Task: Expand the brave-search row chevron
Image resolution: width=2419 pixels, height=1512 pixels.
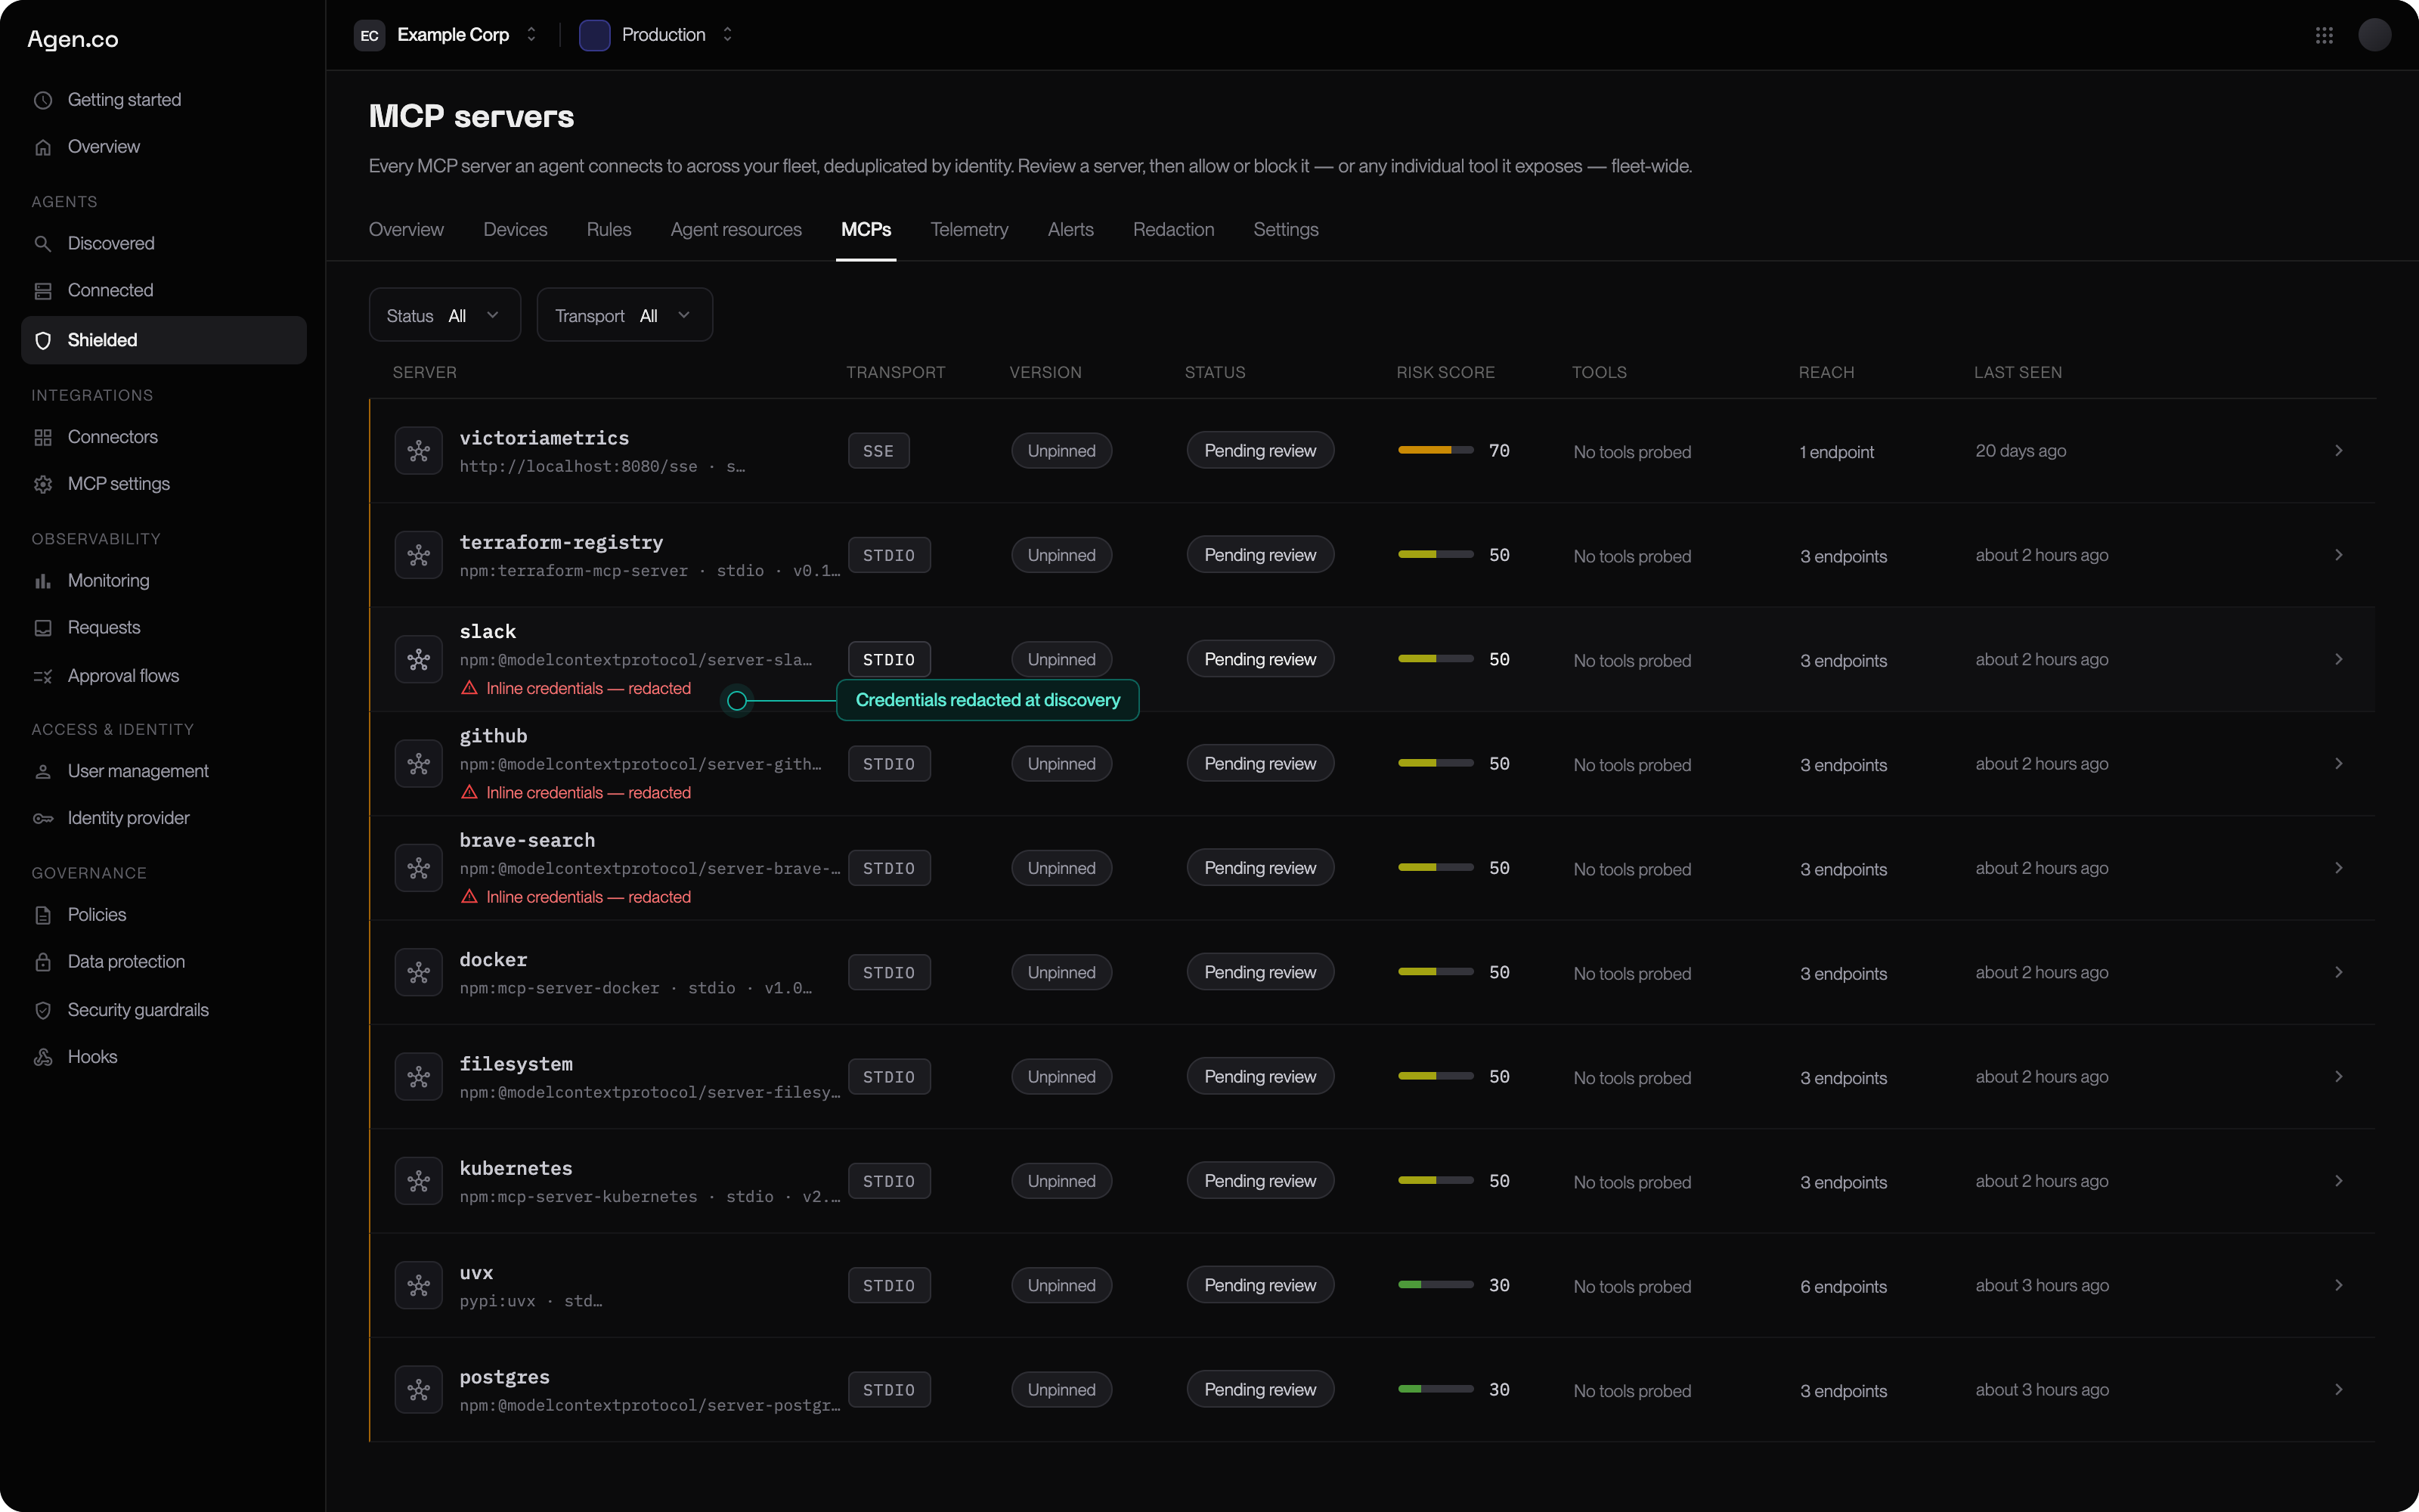Action: click(x=2338, y=868)
